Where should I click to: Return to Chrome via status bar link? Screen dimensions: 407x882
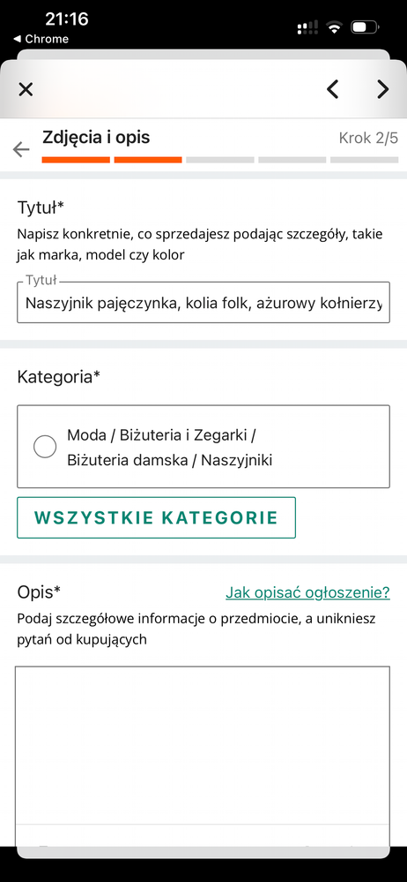click(x=41, y=39)
